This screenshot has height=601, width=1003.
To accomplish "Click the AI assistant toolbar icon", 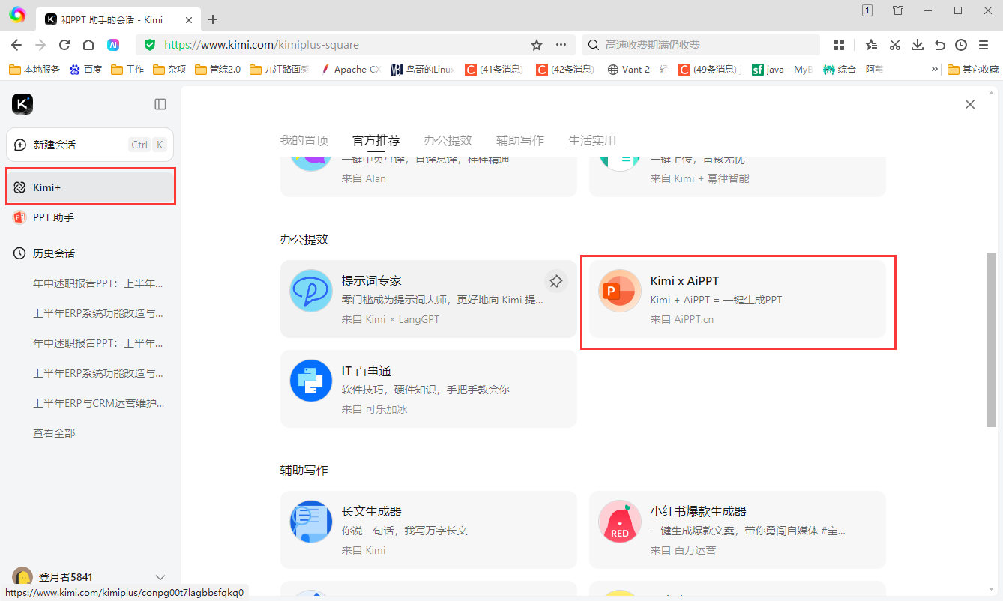I will (113, 45).
